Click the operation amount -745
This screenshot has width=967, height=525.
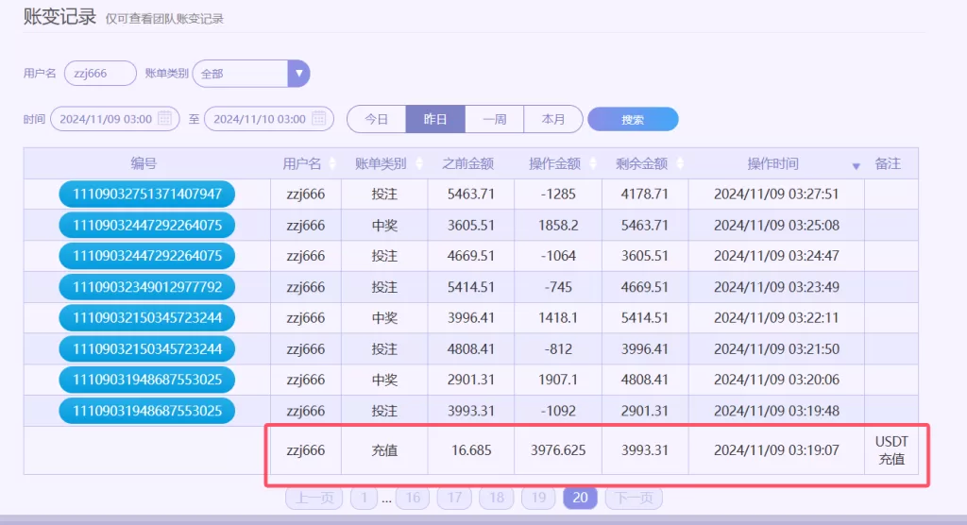558,287
